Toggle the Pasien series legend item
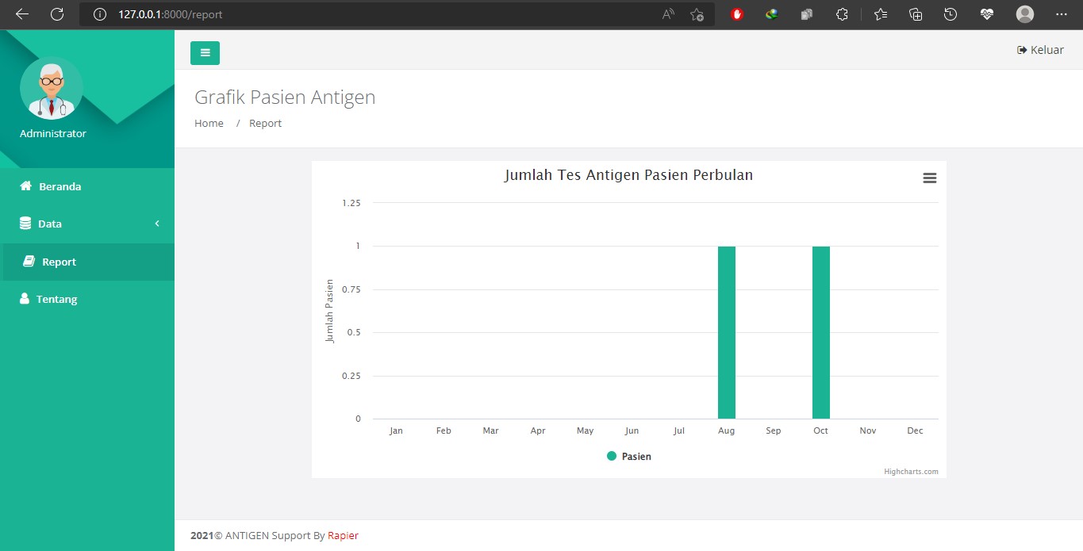 click(x=629, y=457)
